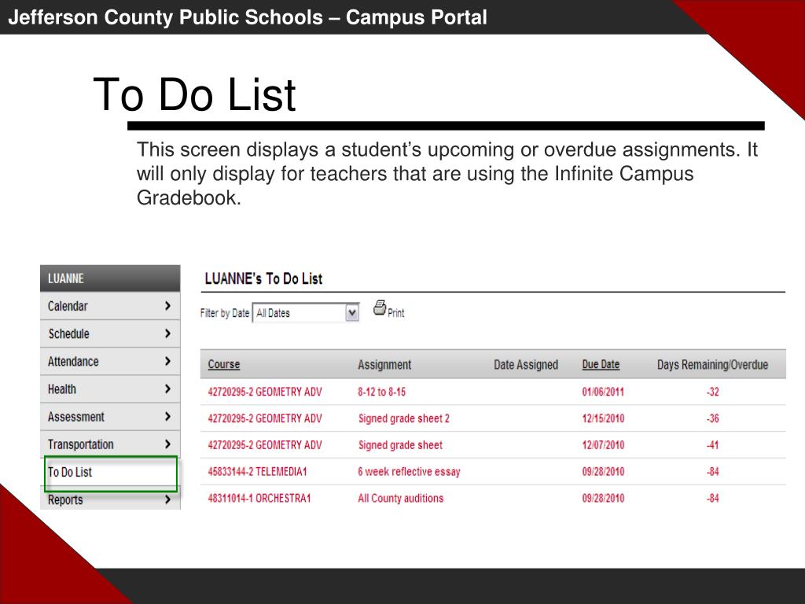The image size is (805, 604).
Task: Click the Filter by Date label
Action: pyautogui.click(x=224, y=313)
